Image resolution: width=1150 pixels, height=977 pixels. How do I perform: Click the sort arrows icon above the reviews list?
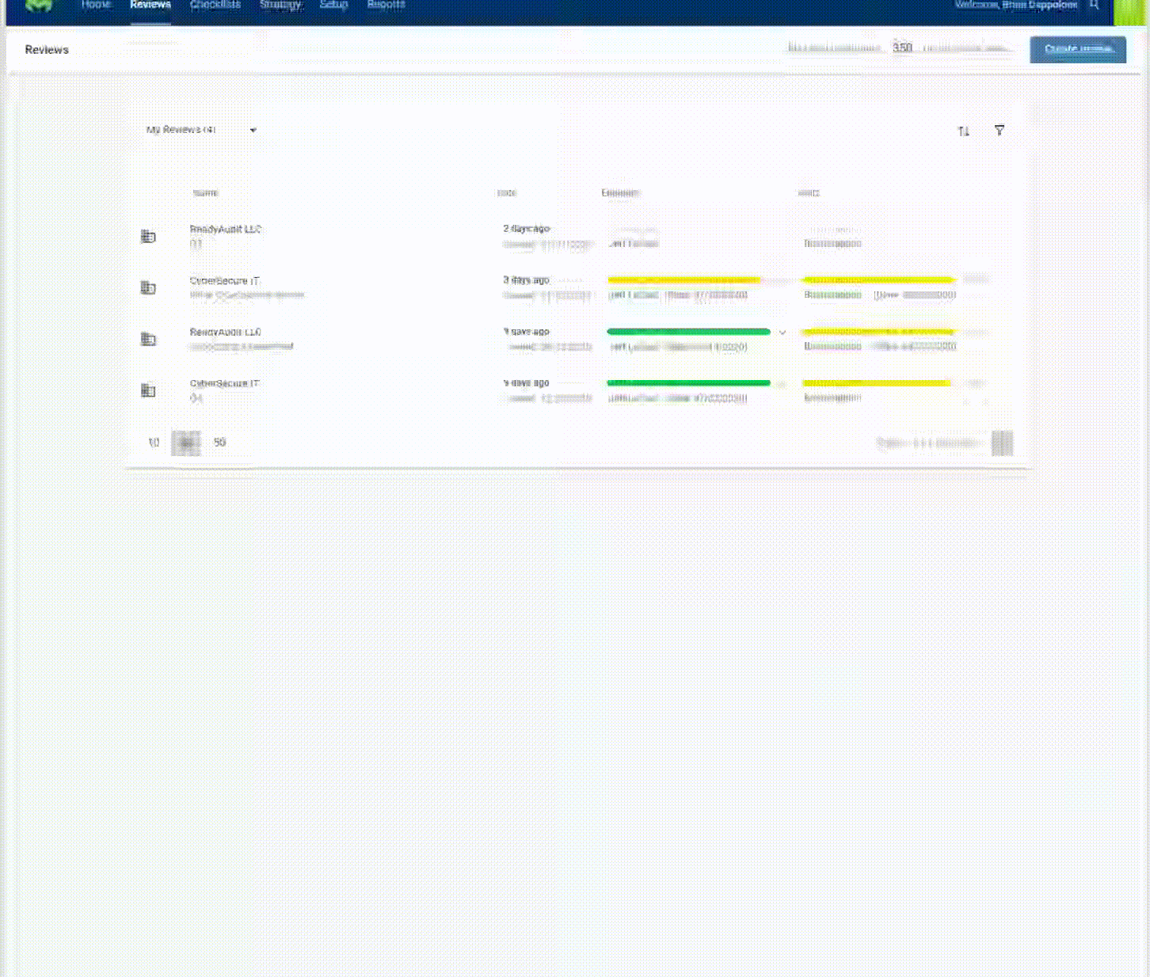click(963, 131)
